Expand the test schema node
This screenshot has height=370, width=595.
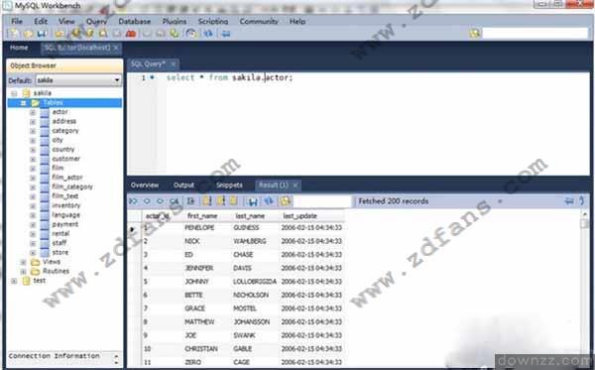pyautogui.click(x=14, y=281)
